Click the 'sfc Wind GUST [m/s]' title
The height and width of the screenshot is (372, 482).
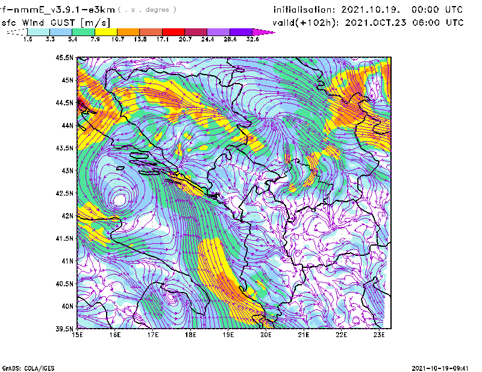pyautogui.click(x=55, y=23)
